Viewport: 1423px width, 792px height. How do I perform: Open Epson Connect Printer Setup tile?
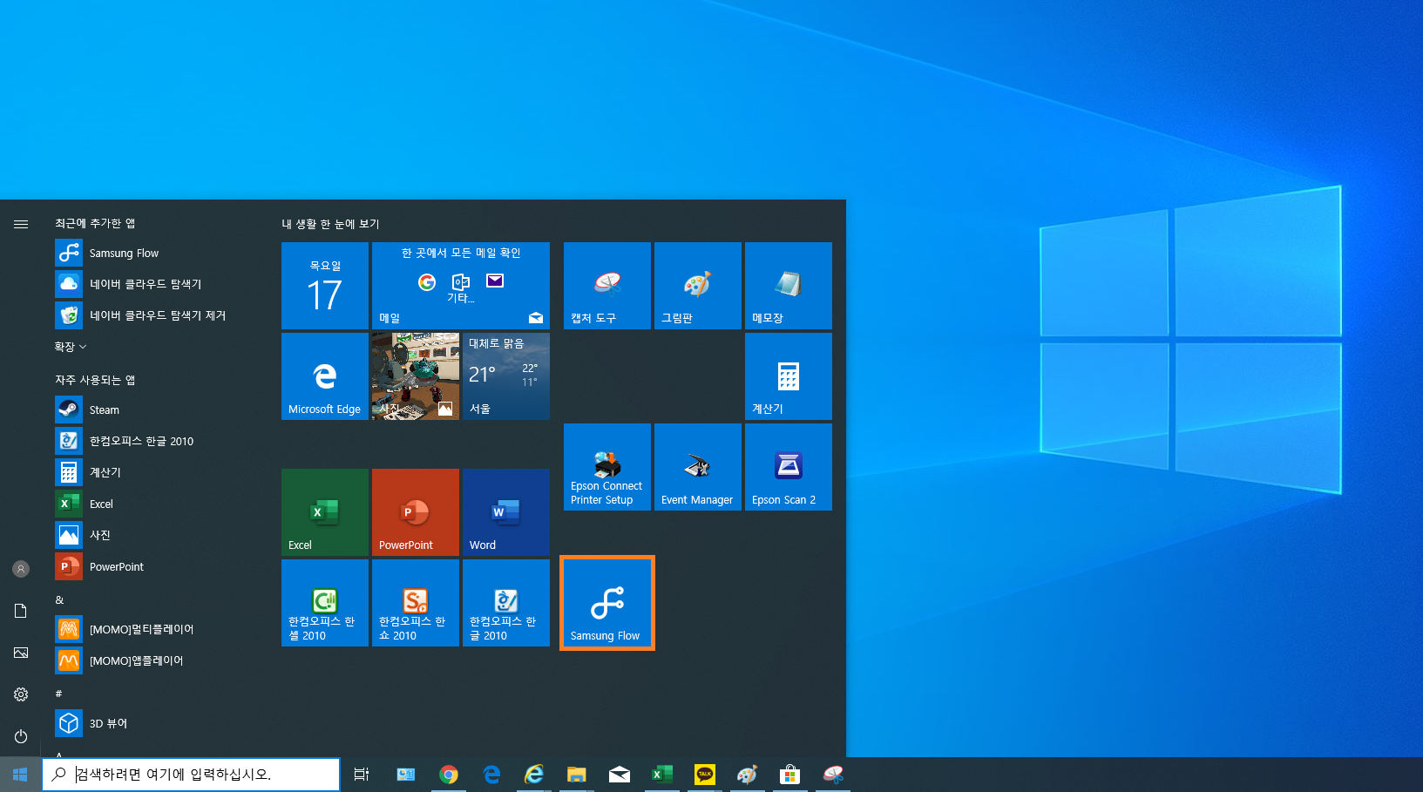click(x=607, y=467)
